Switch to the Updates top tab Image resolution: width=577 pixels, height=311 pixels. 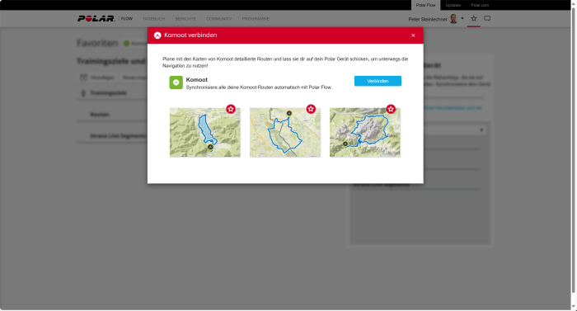453,5
